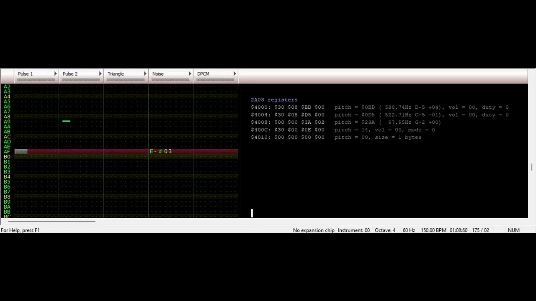Select row number B0

tap(7, 157)
